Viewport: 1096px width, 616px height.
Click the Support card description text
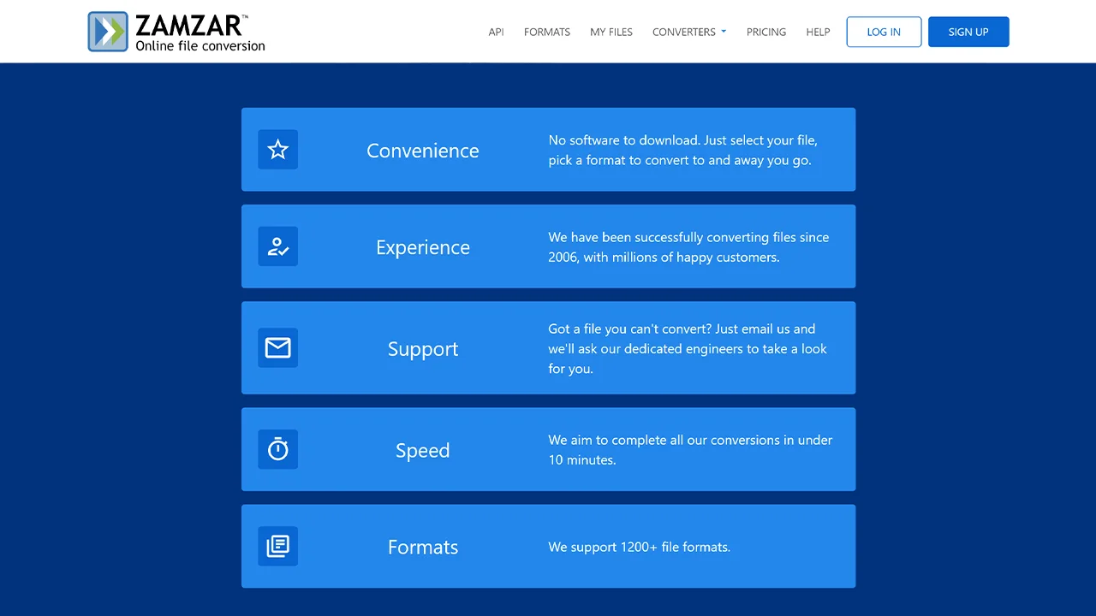[688, 348]
